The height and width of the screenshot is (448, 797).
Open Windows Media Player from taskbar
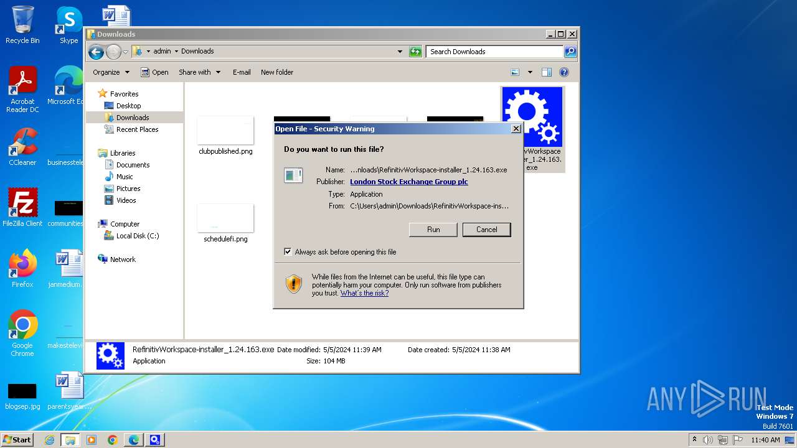(92, 440)
